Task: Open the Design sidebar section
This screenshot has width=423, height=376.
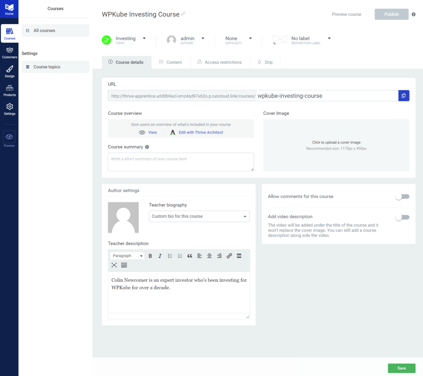Action: coord(10,71)
